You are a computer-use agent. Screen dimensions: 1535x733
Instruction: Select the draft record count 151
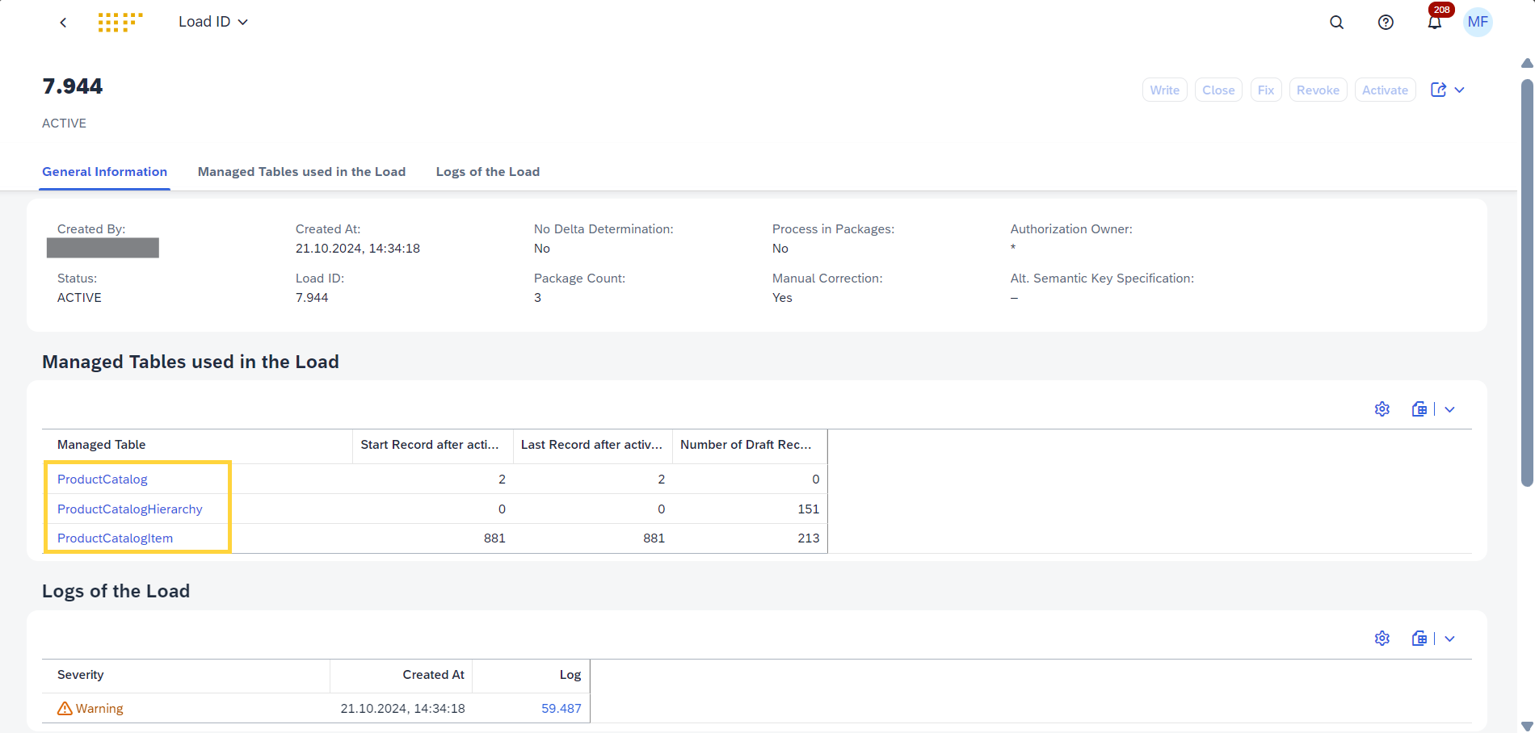tap(809, 509)
